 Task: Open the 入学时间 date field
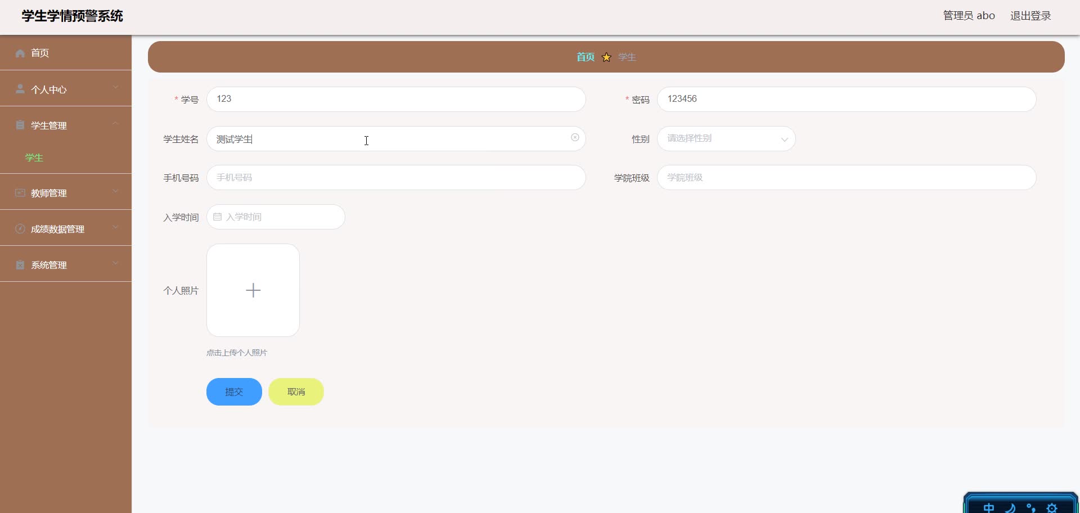tap(276, 217)
